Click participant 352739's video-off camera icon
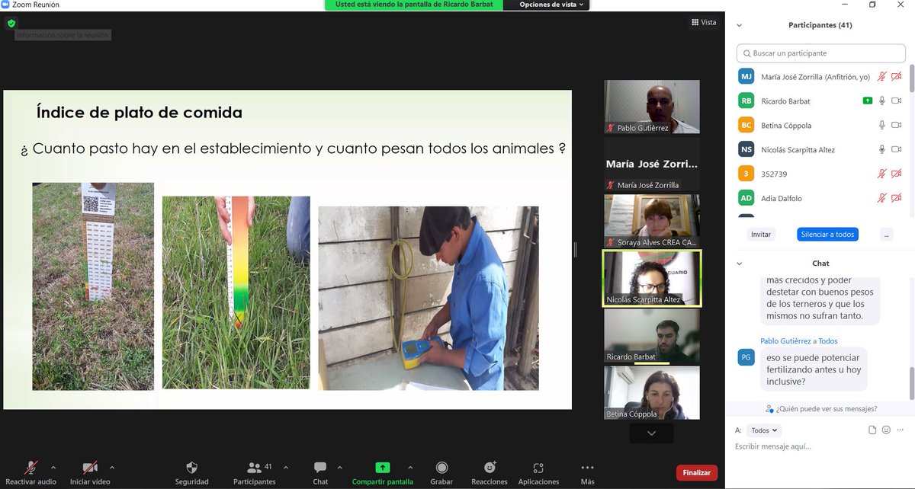 897,174
